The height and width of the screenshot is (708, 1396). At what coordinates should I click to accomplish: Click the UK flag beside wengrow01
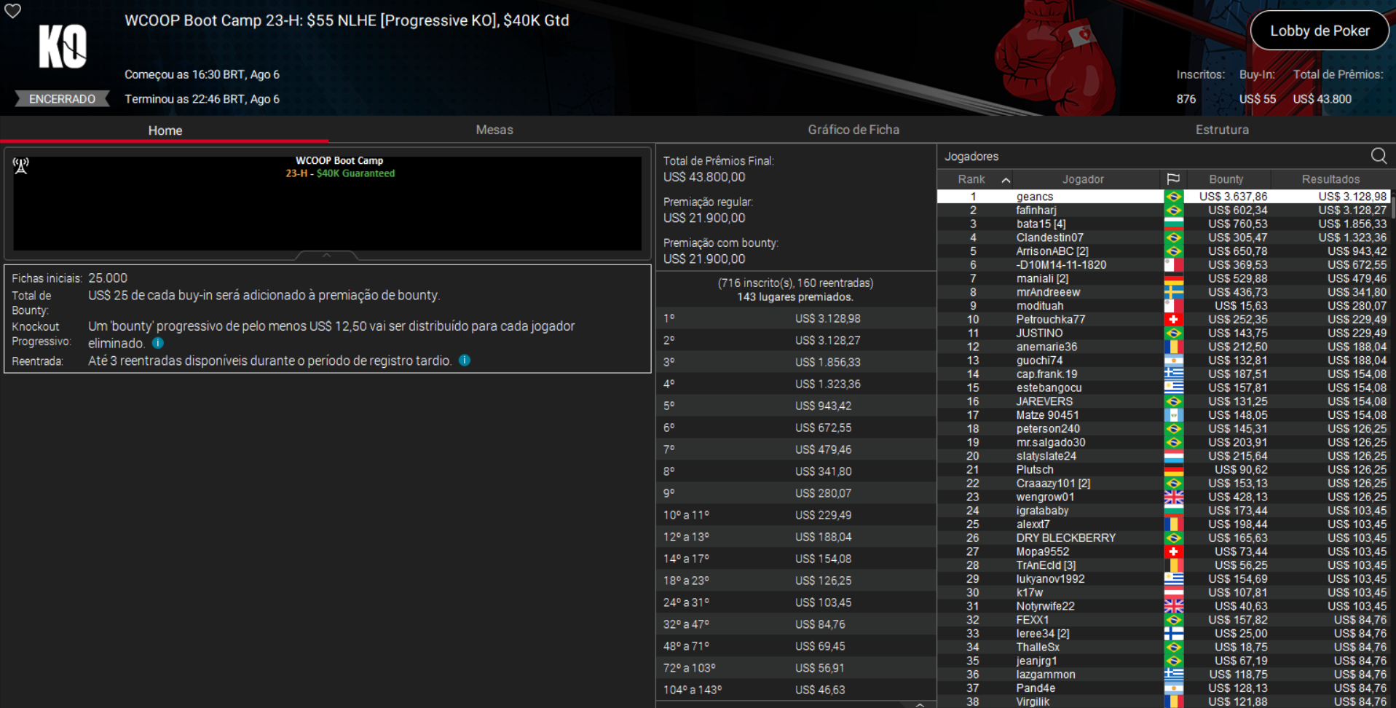[x=1173, y=497]
